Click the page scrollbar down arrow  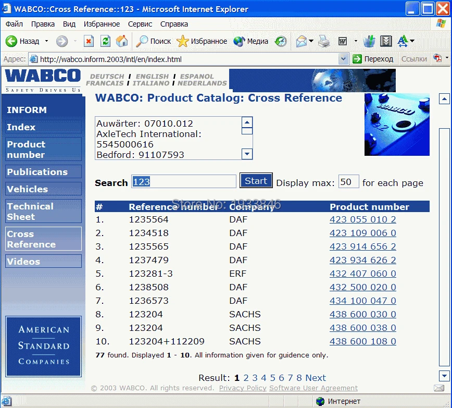coord(444,376)
